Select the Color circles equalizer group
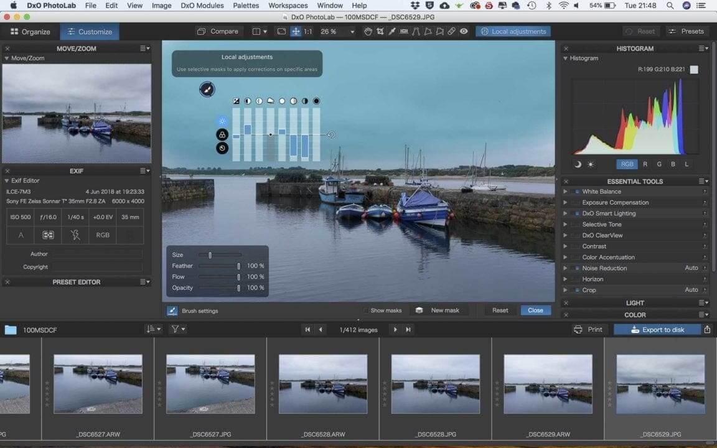Viewport: 717px width, 448px height. 222,134
